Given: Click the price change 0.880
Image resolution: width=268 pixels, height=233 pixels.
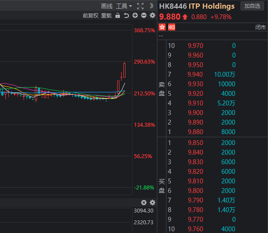Looking at the screenshot, I should pyautogui.click(x=199, y=17).
